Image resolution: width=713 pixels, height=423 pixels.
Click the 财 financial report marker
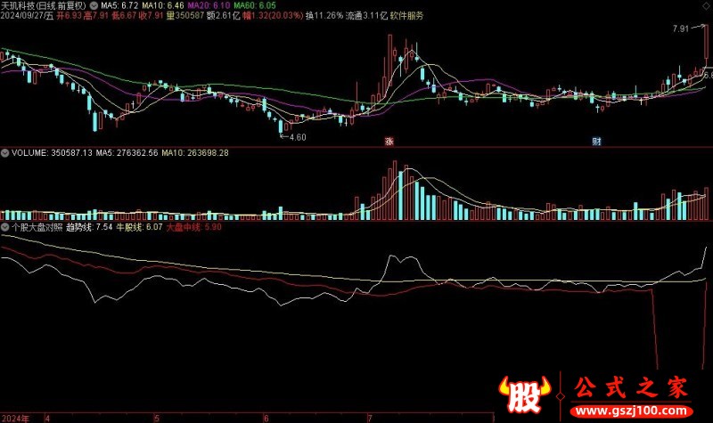[x=596, y=142]
